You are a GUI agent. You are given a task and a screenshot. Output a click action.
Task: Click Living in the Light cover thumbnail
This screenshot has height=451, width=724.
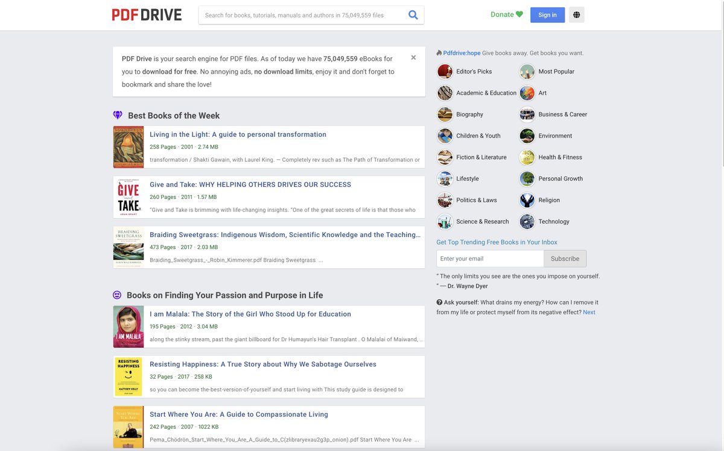click(x=129, y=147)
